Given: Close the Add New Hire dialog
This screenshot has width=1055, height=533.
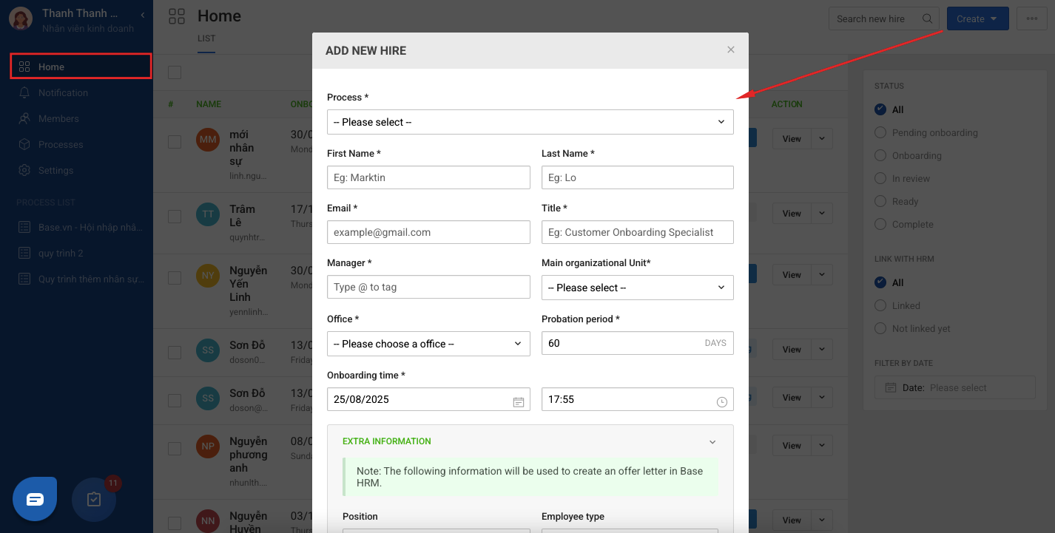Looking at the screenshot, I should coord(730,50).
